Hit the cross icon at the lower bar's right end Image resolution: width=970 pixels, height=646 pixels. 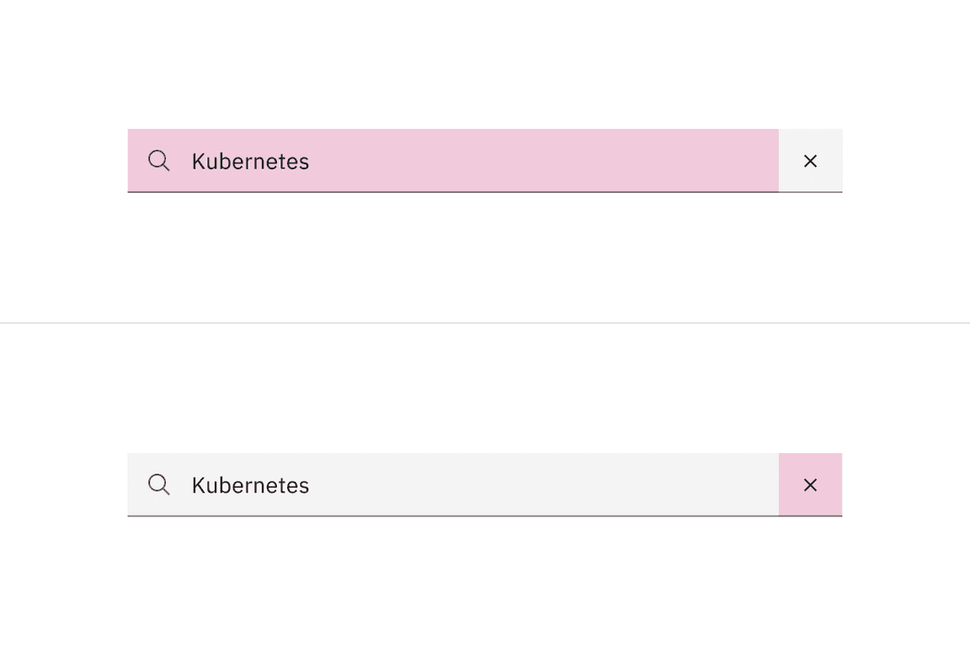(x=810, y=485)
